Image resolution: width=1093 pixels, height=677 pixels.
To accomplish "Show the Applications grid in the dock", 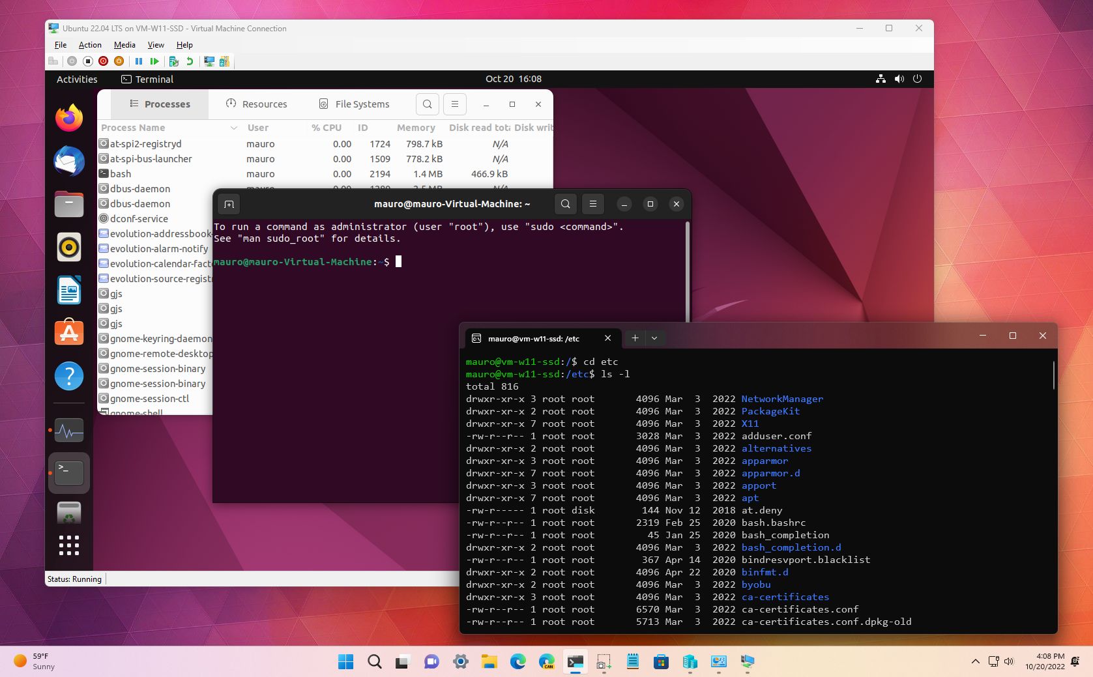I will (68, 546).
